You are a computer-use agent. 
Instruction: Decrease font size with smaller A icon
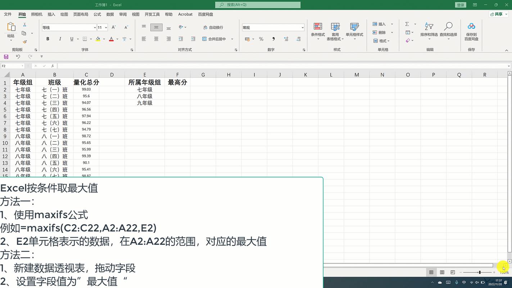point(126,27)
